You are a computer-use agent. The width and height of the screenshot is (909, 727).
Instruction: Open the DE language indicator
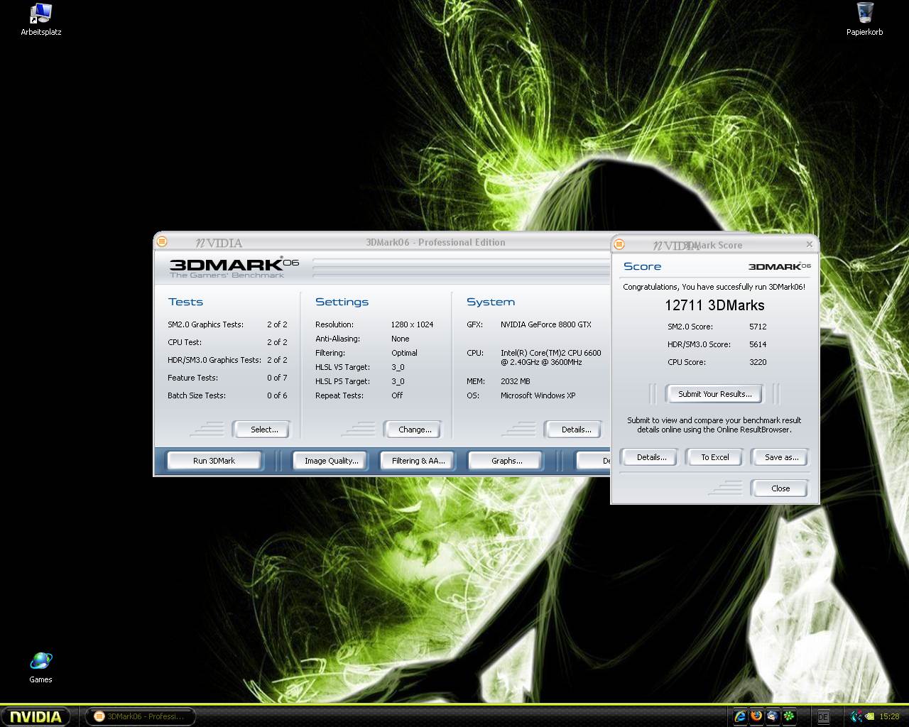823,717
